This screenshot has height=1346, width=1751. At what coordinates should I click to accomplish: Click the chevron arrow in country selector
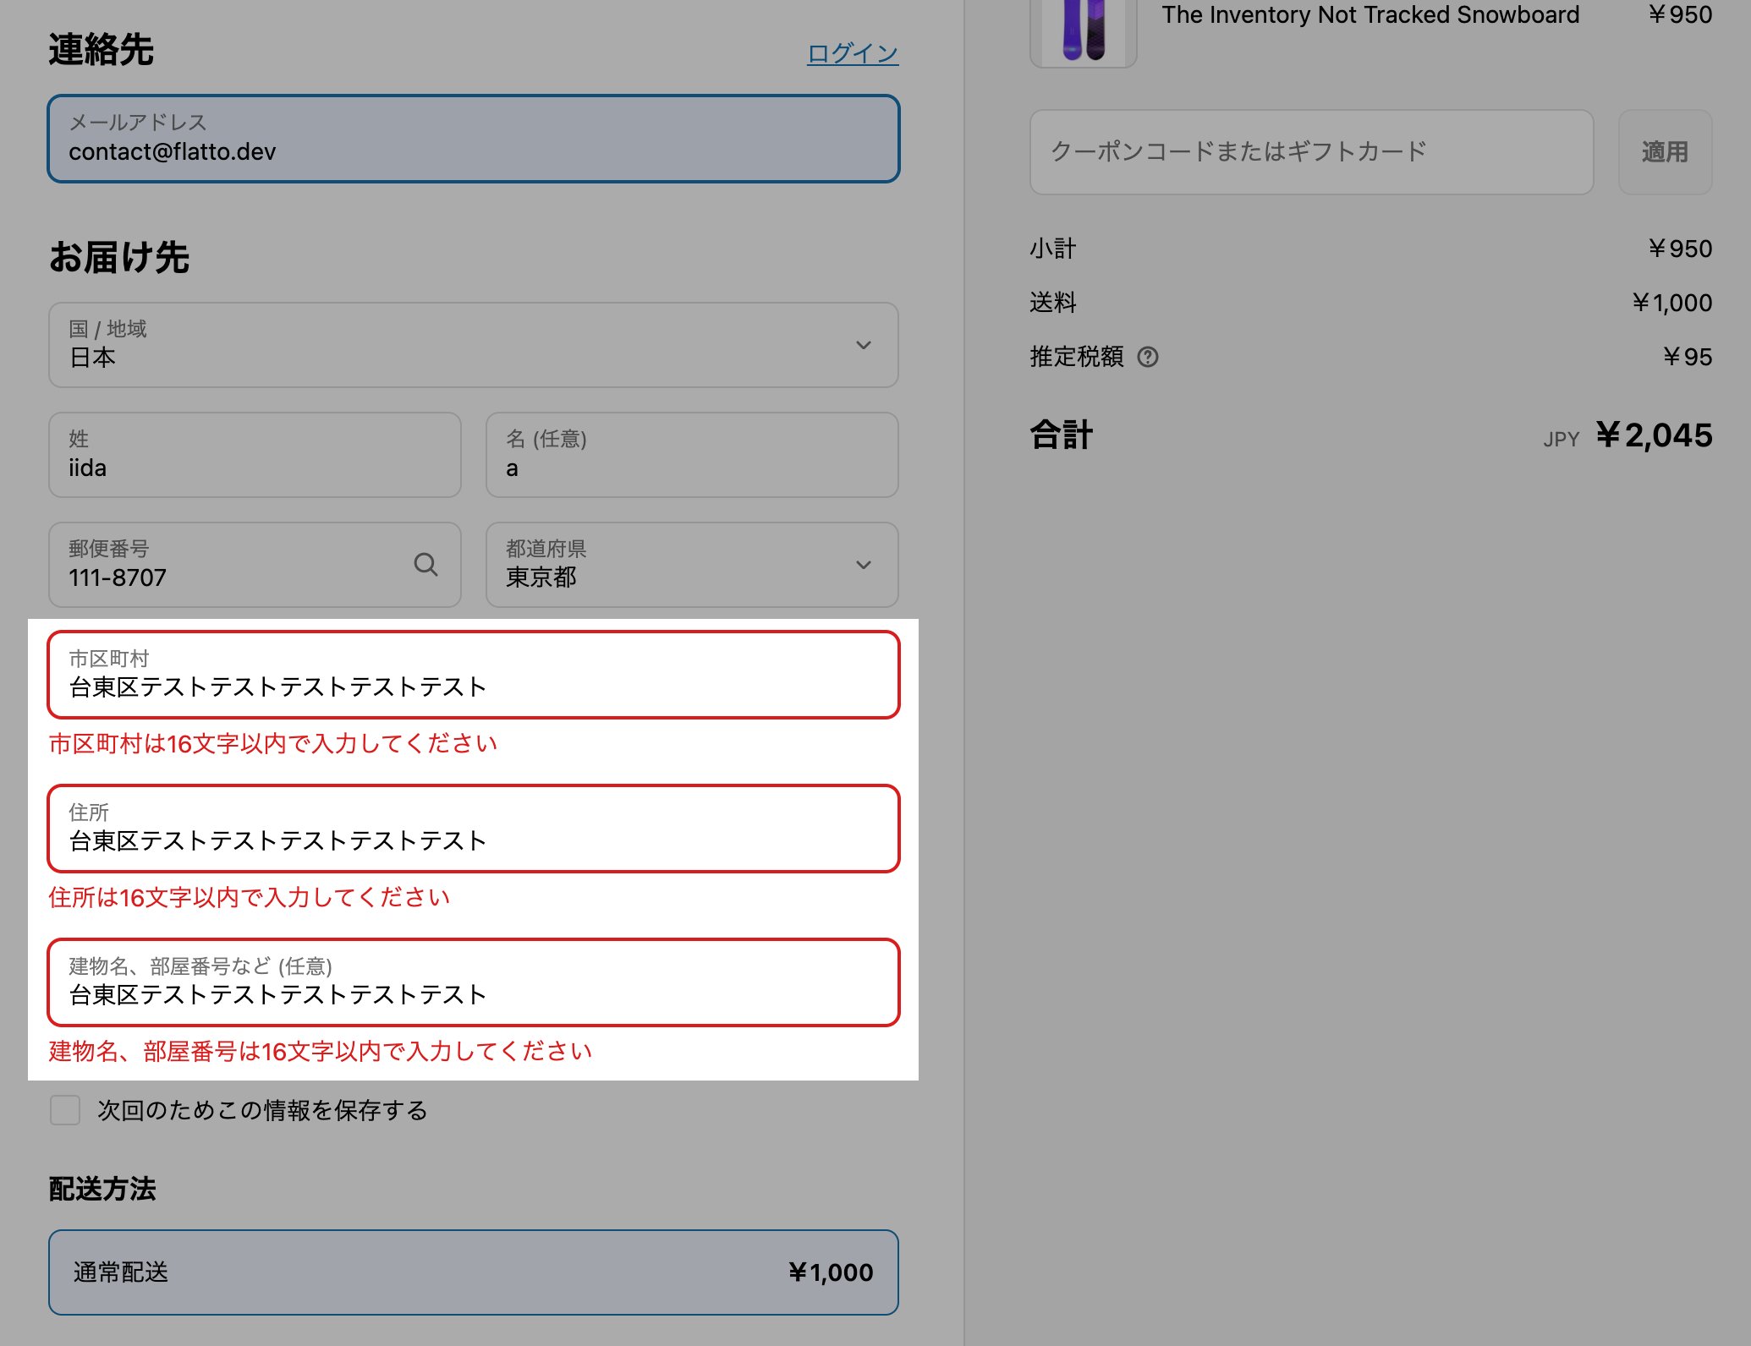point(863,345)
